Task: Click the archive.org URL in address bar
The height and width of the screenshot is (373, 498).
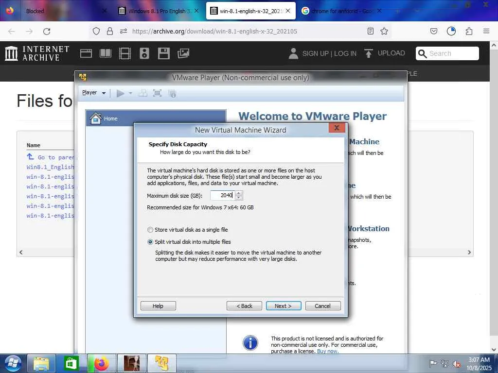Action: click(x=214, y=31)
